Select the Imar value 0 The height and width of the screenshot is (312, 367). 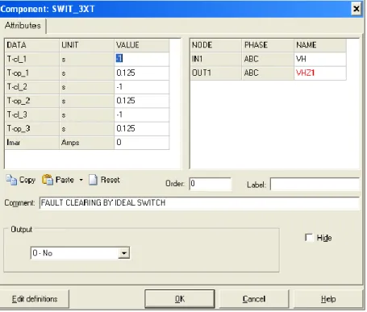(x=142, y=143)
